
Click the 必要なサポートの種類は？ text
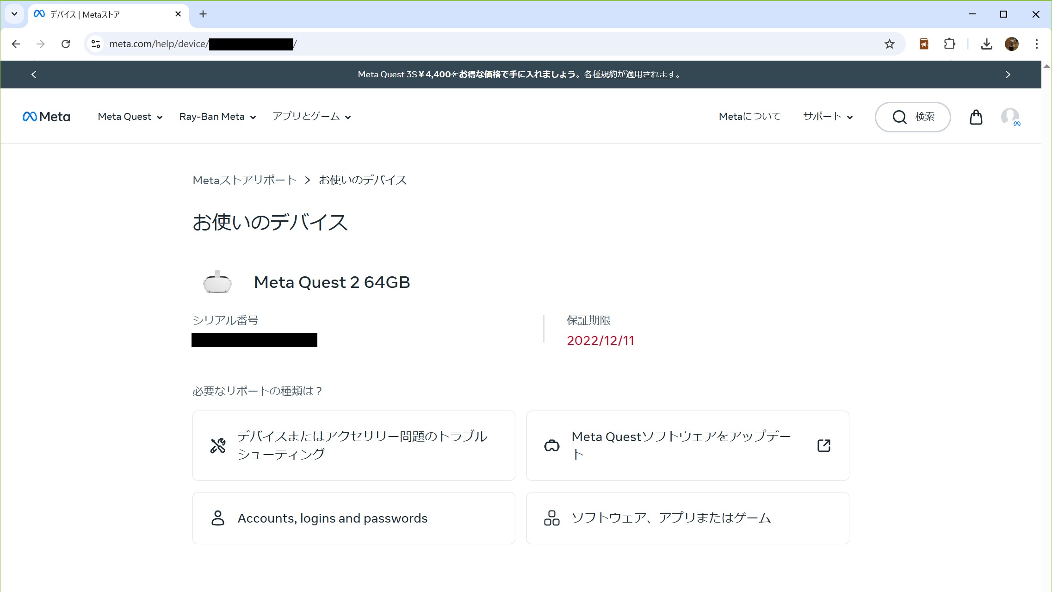coord(258,391)
